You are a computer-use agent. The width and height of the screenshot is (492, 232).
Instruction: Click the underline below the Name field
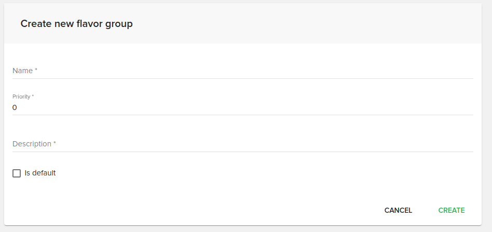pyautogui.click(x=242, y=78)
